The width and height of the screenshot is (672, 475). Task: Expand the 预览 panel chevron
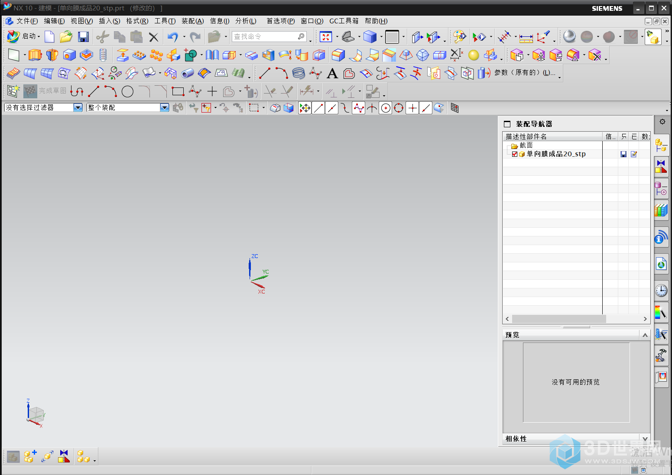point(645,335)
